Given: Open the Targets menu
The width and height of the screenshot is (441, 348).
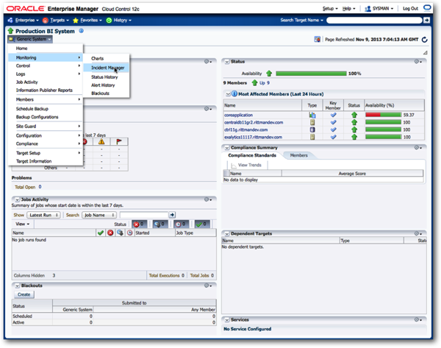Looking at the screenshot, I should (x=56, y=21).
